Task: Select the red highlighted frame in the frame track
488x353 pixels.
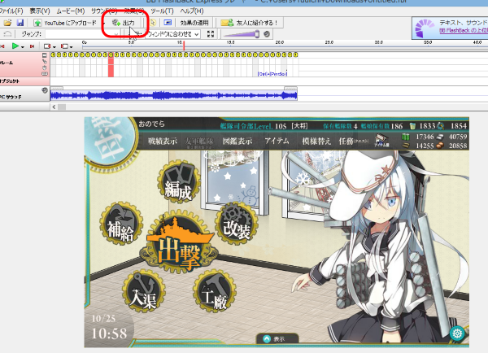Action: coord(111,67)
